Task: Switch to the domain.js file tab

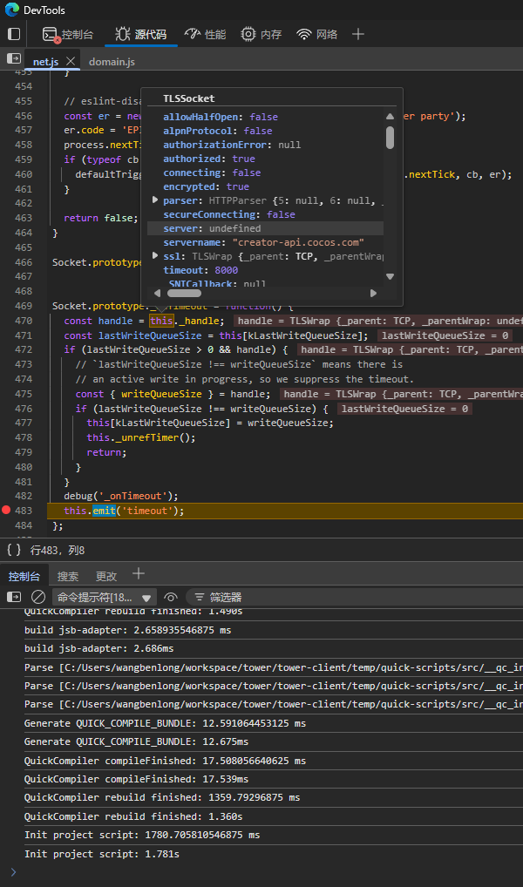Action: (x=112, y=62)
